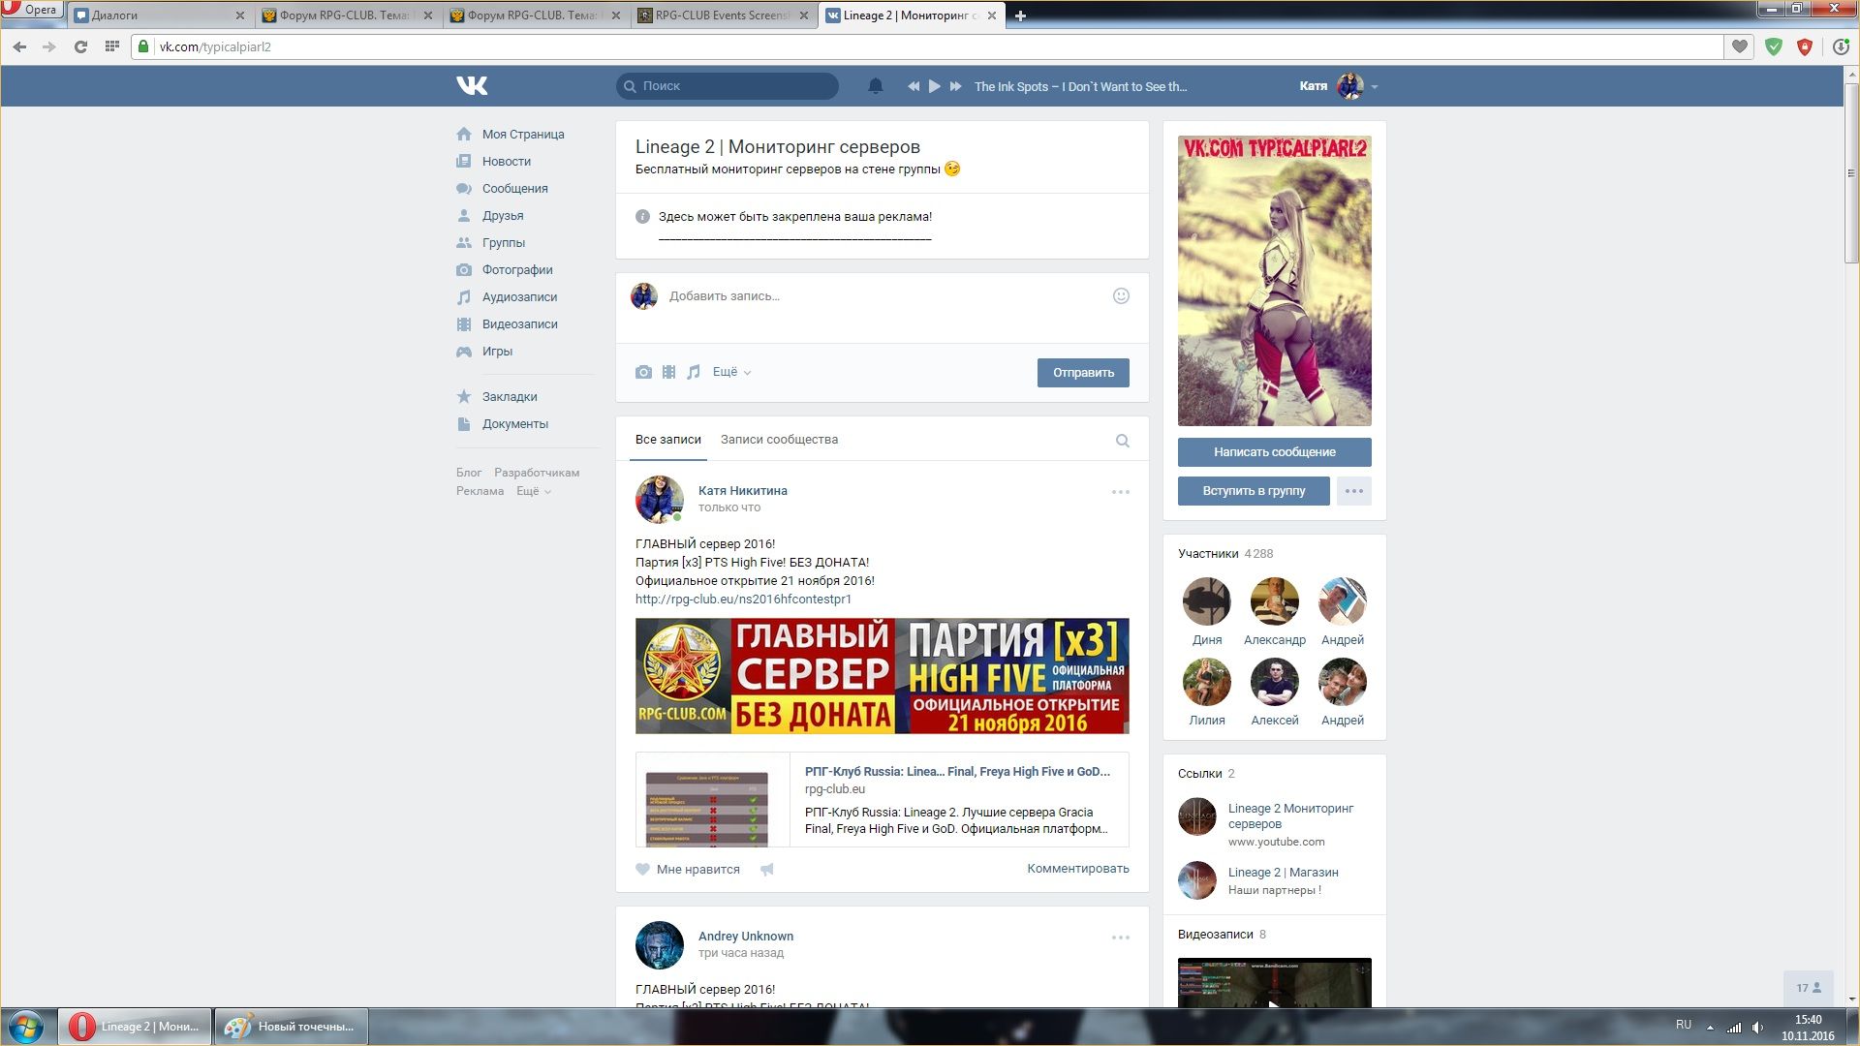Open Моя Страница in the sidebar
Image resolution: width=1860 pixels, height=1046 pixels.
523,135
